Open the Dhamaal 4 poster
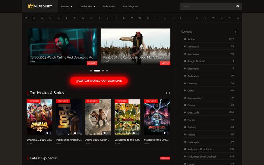Image resolution: width=264 pixels, height=165 pixels. tap(40, 117)
